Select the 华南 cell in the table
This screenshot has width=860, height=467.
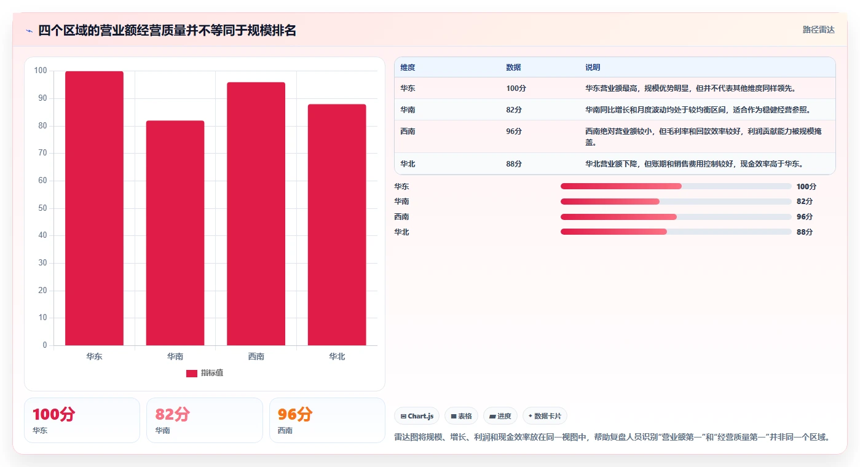408,110
